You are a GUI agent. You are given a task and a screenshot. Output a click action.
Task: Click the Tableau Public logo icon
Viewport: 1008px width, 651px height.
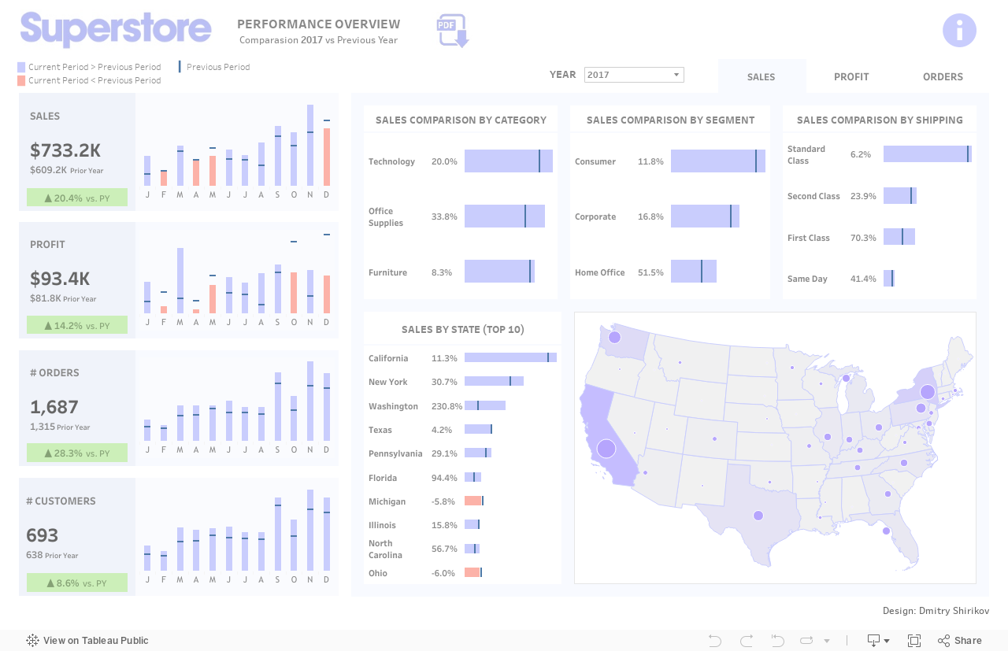pyautogui.click(x=33, y=641)
